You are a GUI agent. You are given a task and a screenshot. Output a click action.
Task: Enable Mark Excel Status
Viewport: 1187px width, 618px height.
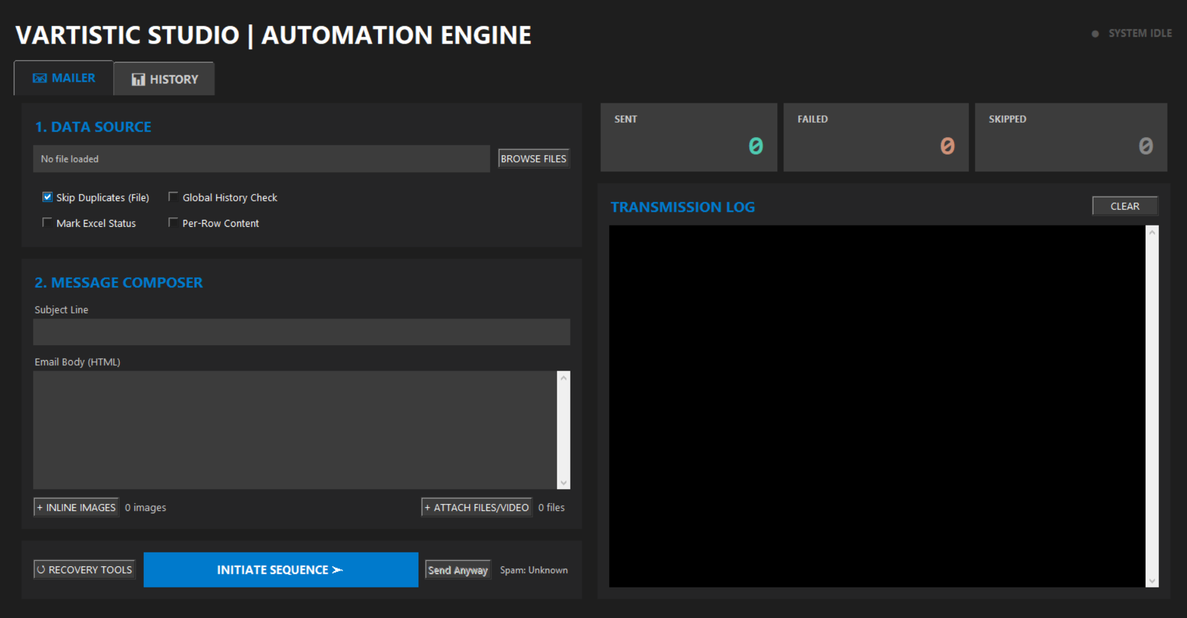coord(47,222)
